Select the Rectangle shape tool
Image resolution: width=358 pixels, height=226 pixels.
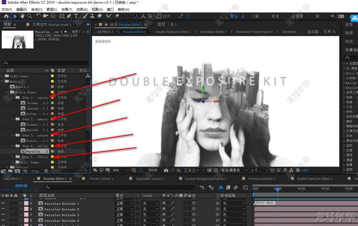[62, 16]
